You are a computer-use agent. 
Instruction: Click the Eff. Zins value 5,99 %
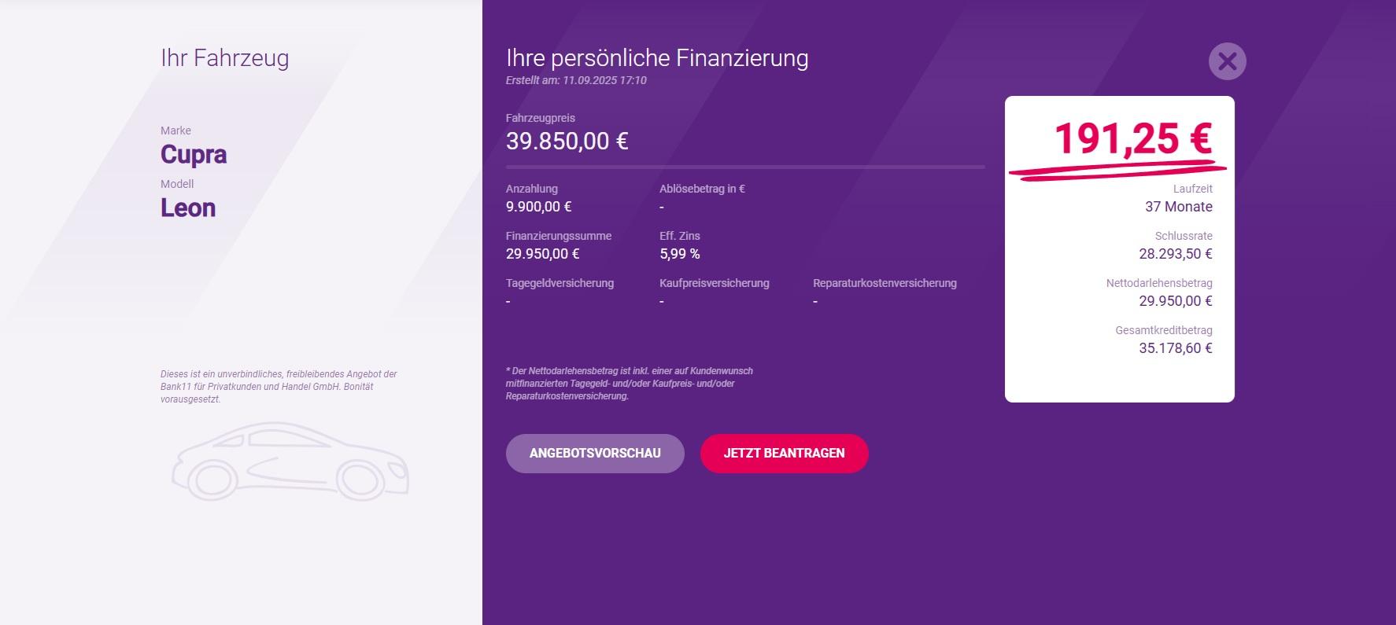click(x=680, y=254)
